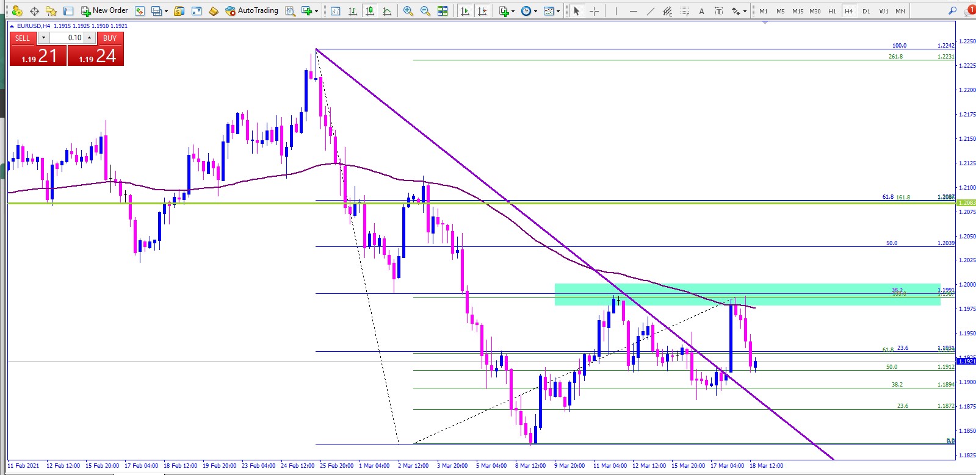The width and height of the screenshot is (976, 475).
Task: Click the 0.10 volume input field
Action: click(x=67, y=38)
